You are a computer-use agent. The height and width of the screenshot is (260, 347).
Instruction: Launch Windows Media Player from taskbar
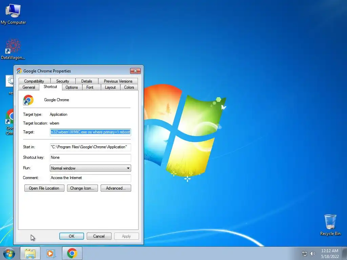coord(51,253)
